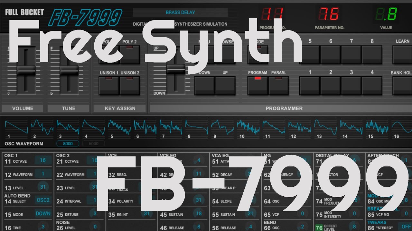The image size is (412, 231).
Task: Adjust the Volume slider
Action: (x=26, y=71)
